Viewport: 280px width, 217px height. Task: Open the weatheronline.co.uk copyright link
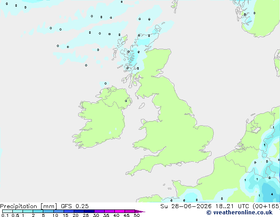point(239,213)
